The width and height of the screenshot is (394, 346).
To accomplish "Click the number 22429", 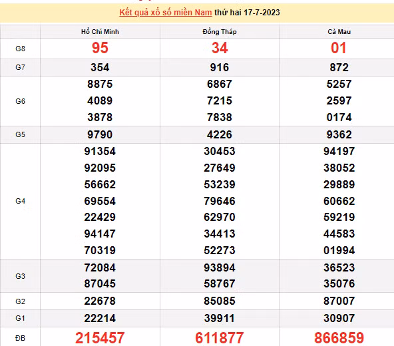I will (x=100, y=217).
